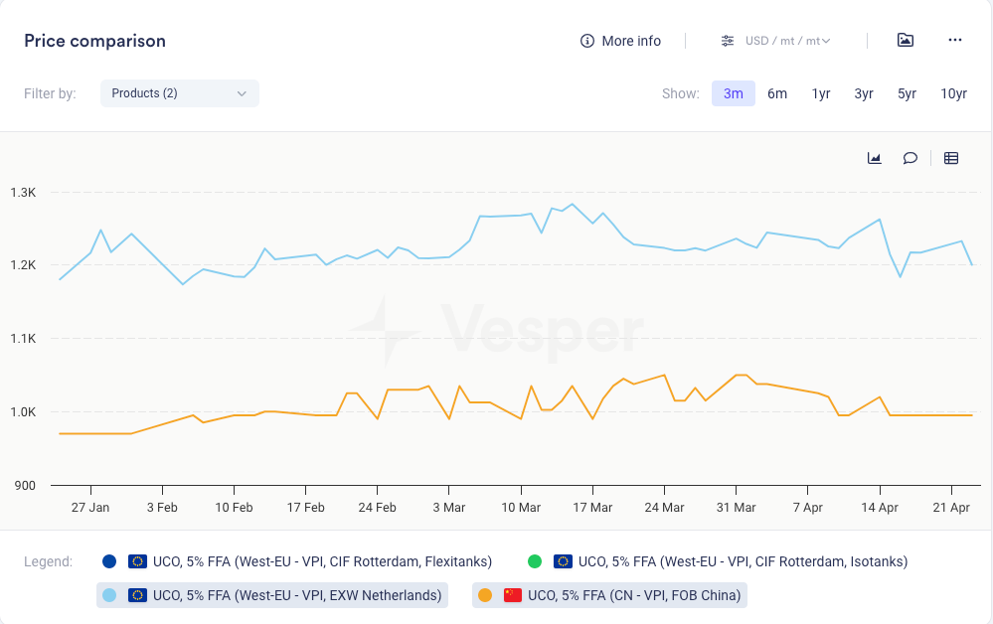Switch to area chart view icon
This screenshot has width=993, height=624.
pos(875,158)
